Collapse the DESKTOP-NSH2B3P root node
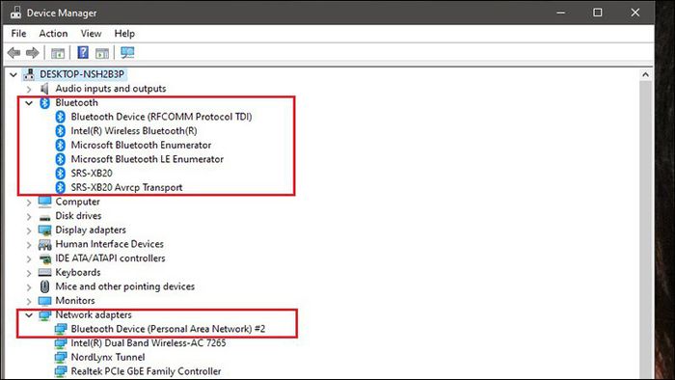This screenshot has height=380, width=675. coord(13,75)
